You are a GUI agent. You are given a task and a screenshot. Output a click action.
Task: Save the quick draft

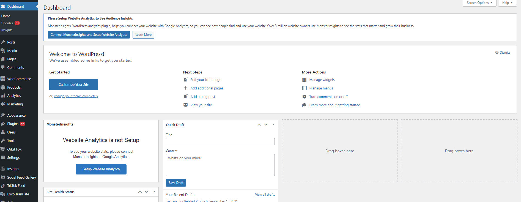pyautogui.click(x=176, y=183)
